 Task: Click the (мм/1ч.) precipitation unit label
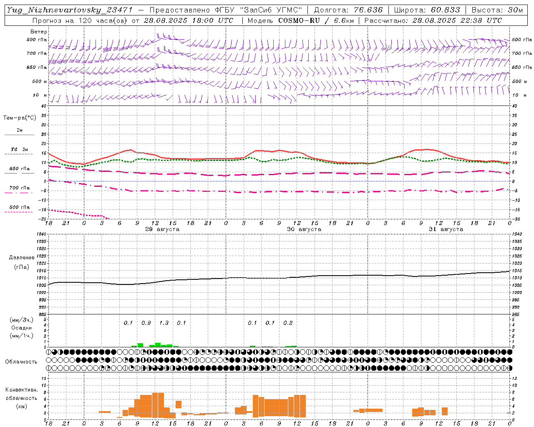[22, 336]
